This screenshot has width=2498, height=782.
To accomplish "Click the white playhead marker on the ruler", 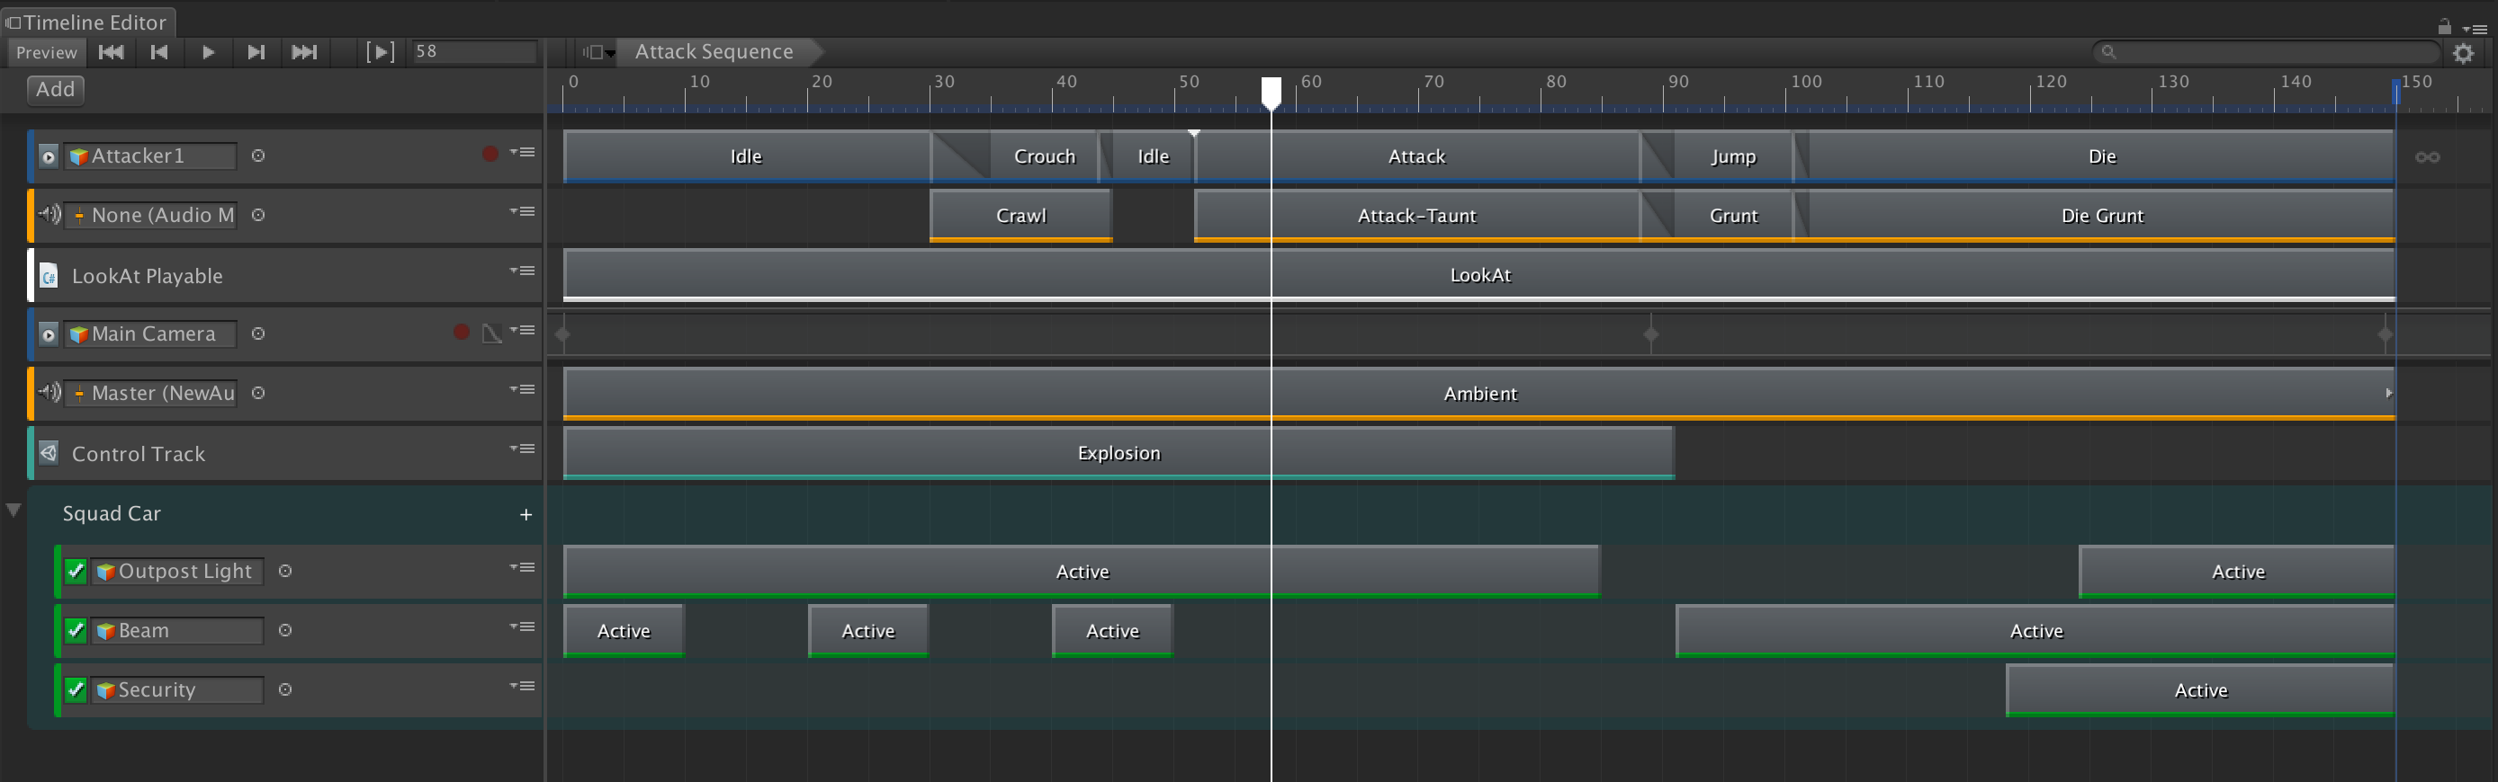I will pyautogui.click(x=1271, y=91).
